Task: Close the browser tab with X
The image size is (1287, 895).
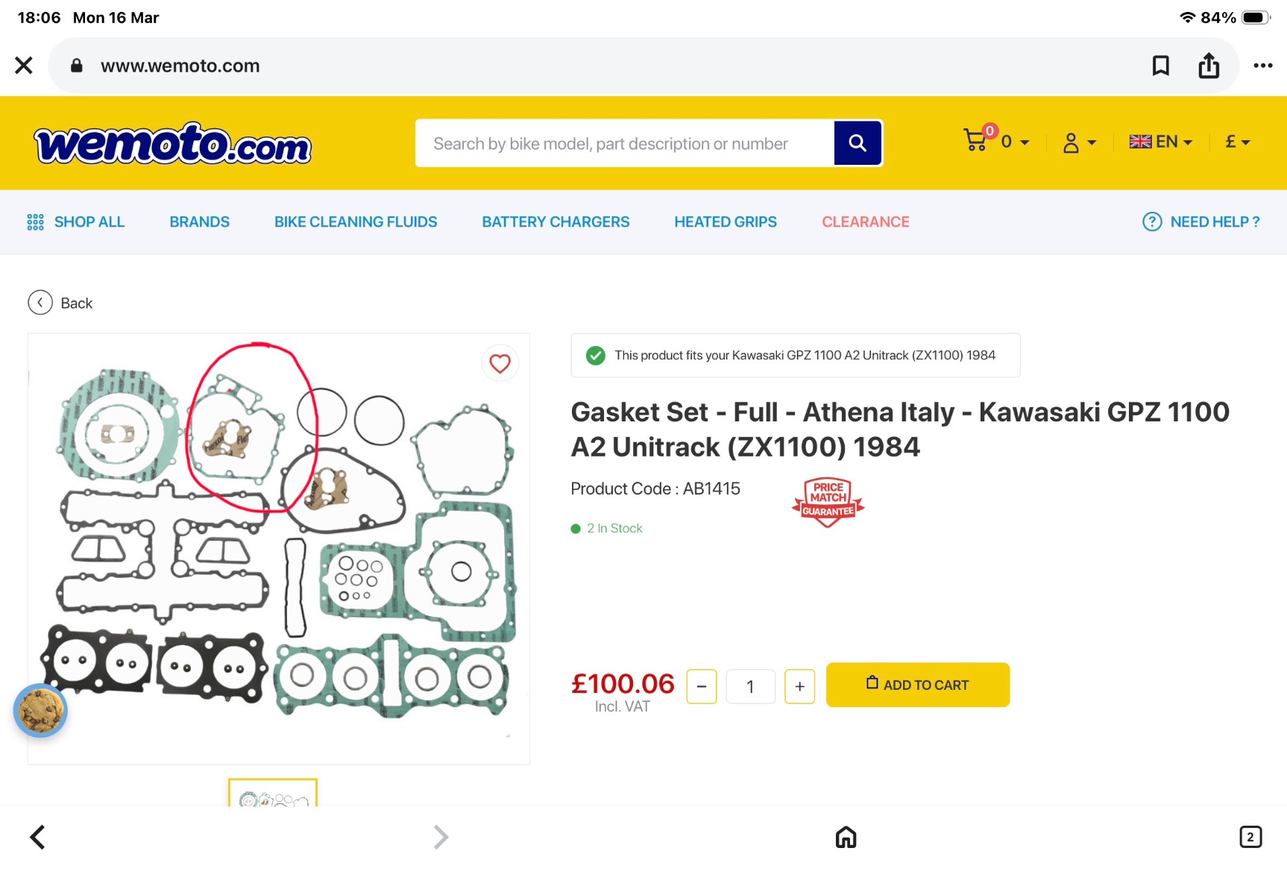Action: tap(24, 66)
